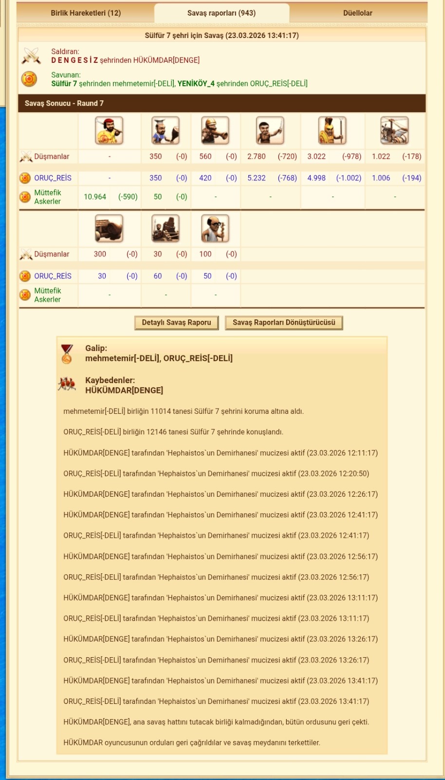This screenshot has width=445, height=780.
Task: Click ORUÇ_REİS gyrocopter count 1.006
Action: click(381, 178)
